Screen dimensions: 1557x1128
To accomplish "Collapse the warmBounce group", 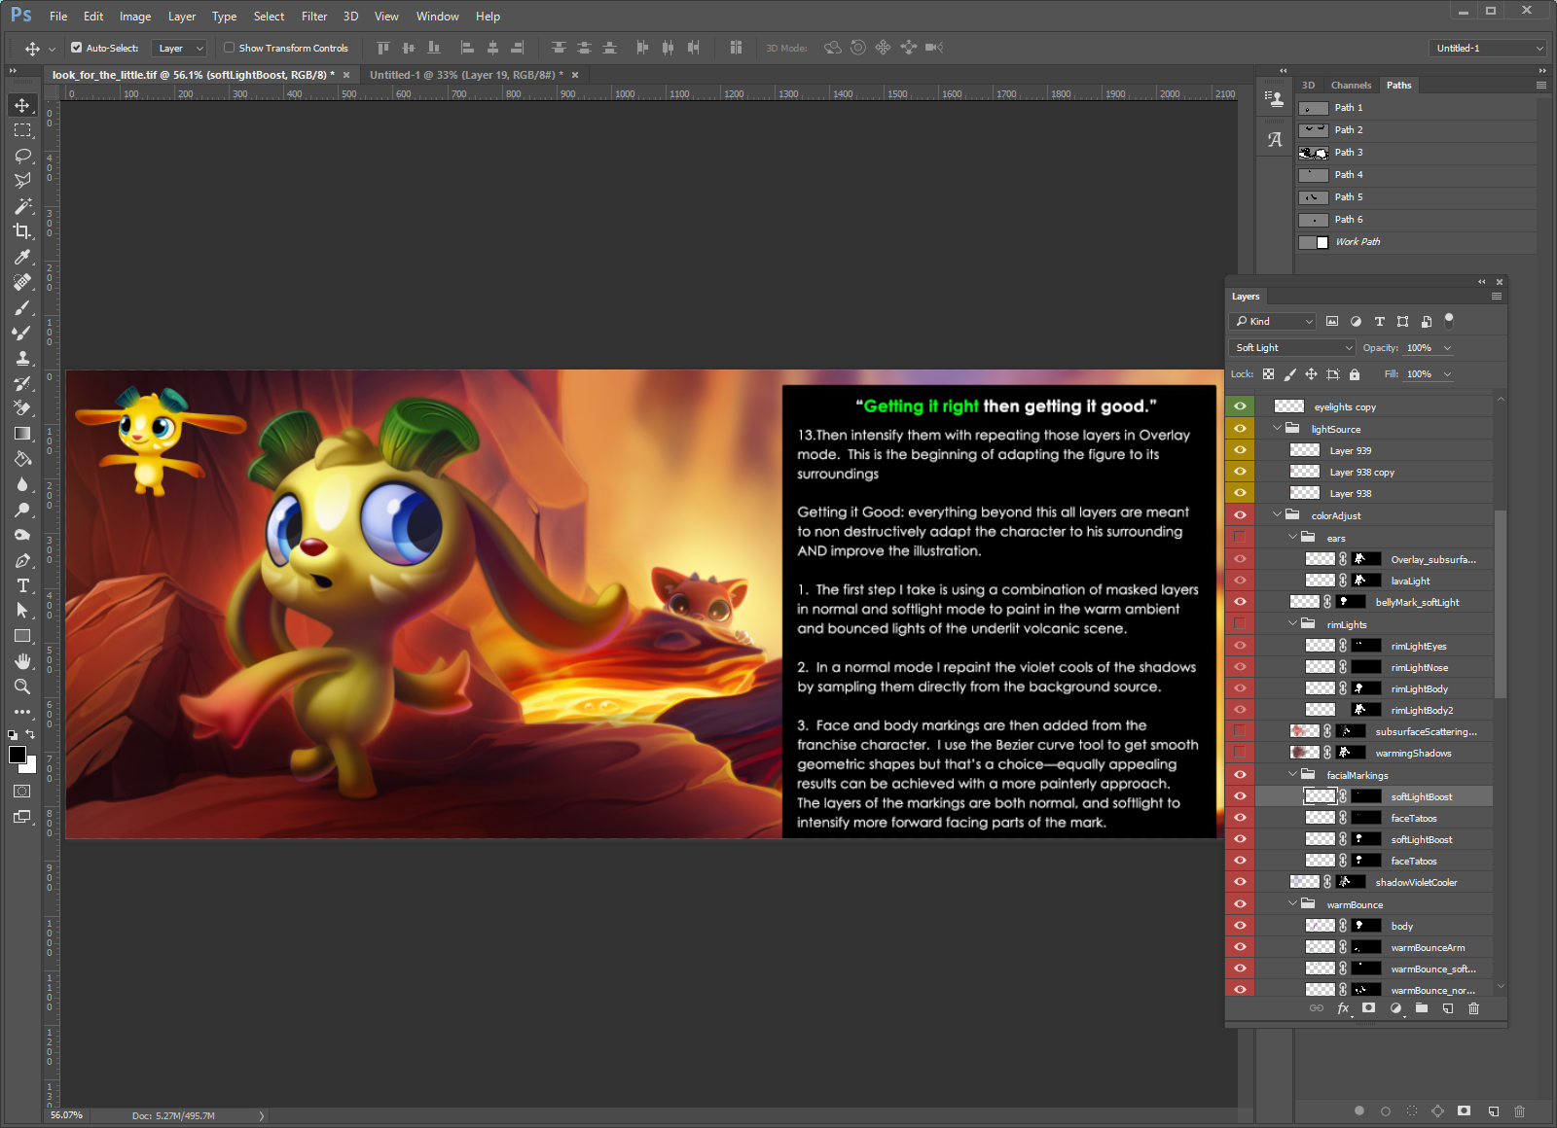I will (x=1293, y=904).
